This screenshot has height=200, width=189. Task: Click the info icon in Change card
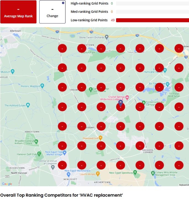63,3
